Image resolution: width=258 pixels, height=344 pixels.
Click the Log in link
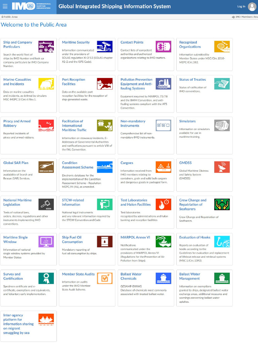pos(241,7)
